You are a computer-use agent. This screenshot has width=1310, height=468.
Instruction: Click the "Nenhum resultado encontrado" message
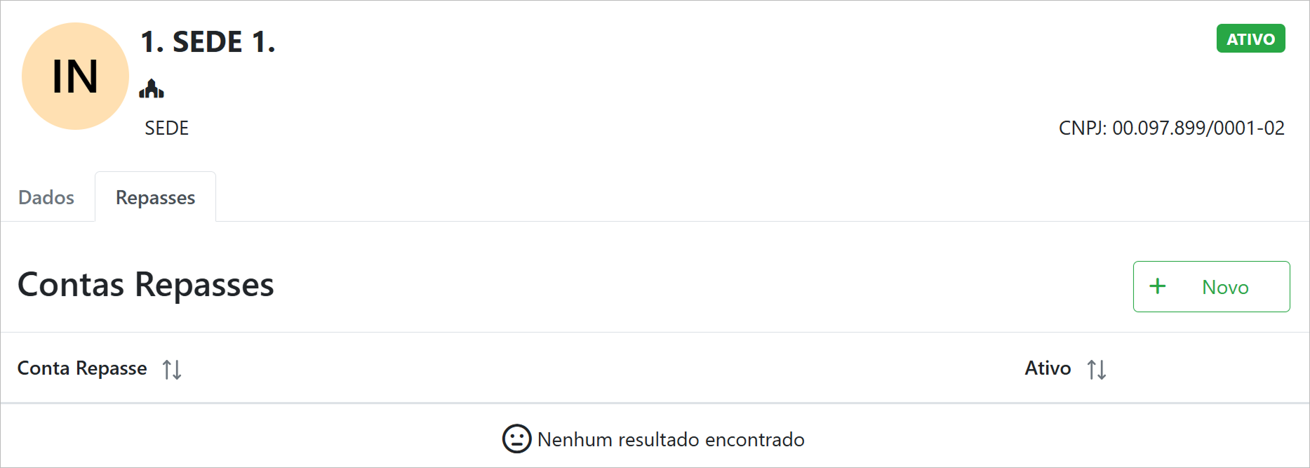(x=671, y=439)
